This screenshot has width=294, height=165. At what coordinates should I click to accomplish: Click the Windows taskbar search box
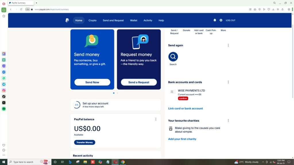[24, 162]
